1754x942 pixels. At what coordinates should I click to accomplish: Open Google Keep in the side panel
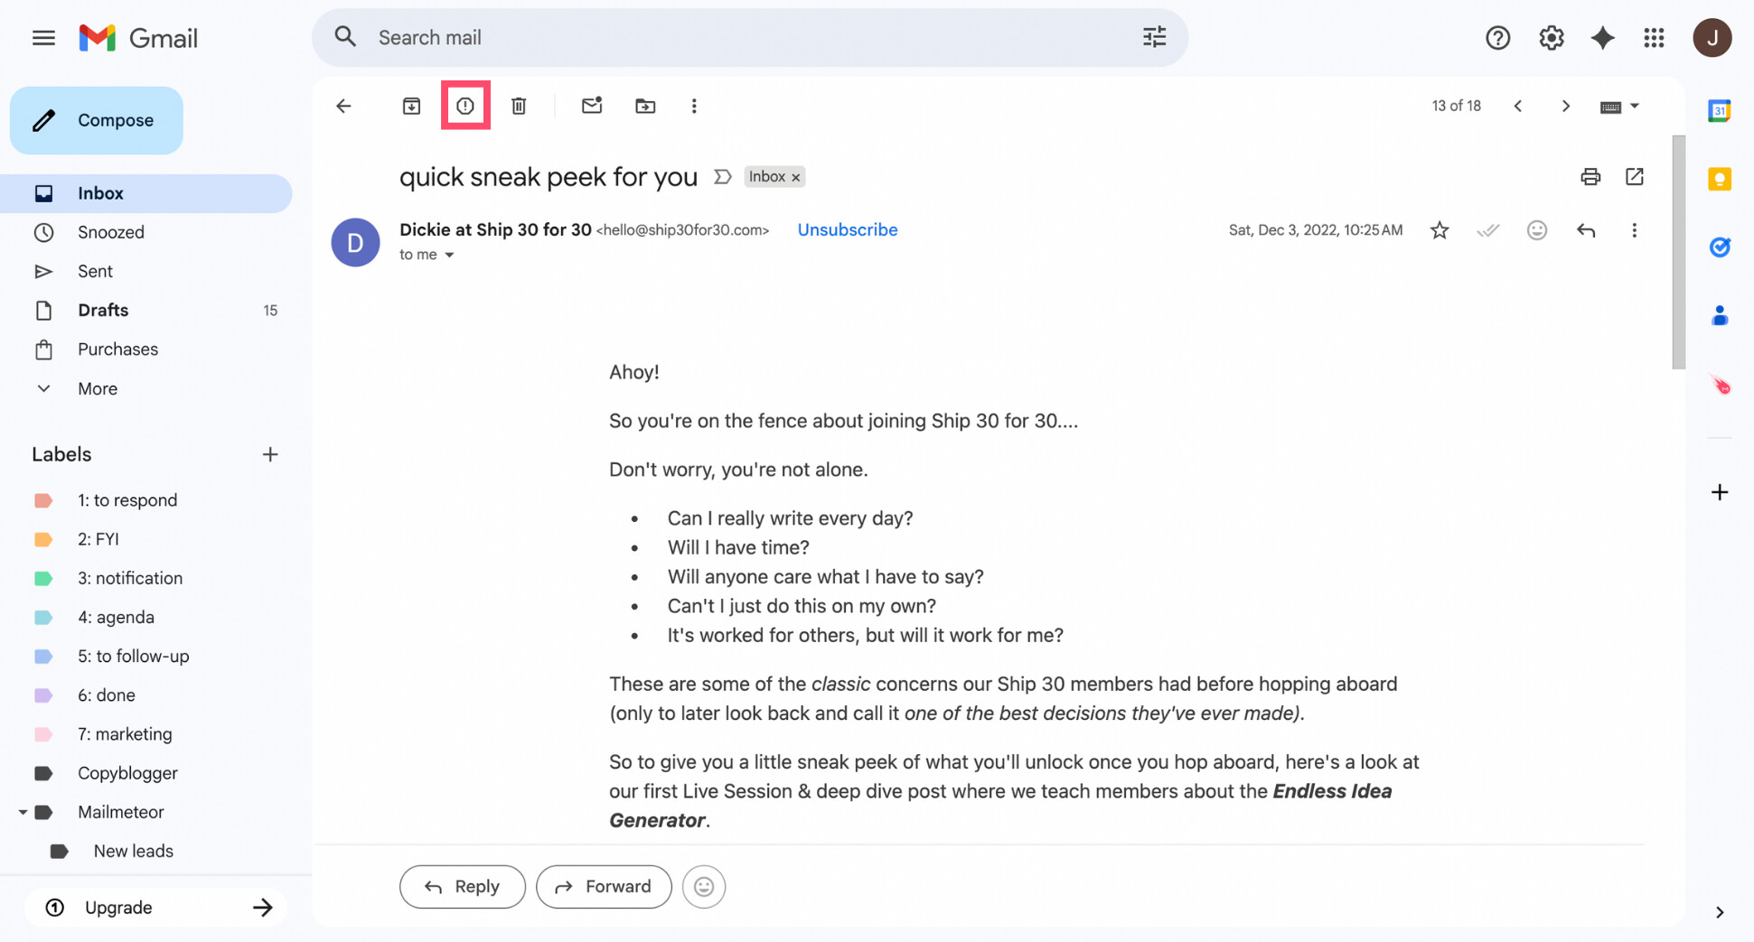pos(1719,179)
